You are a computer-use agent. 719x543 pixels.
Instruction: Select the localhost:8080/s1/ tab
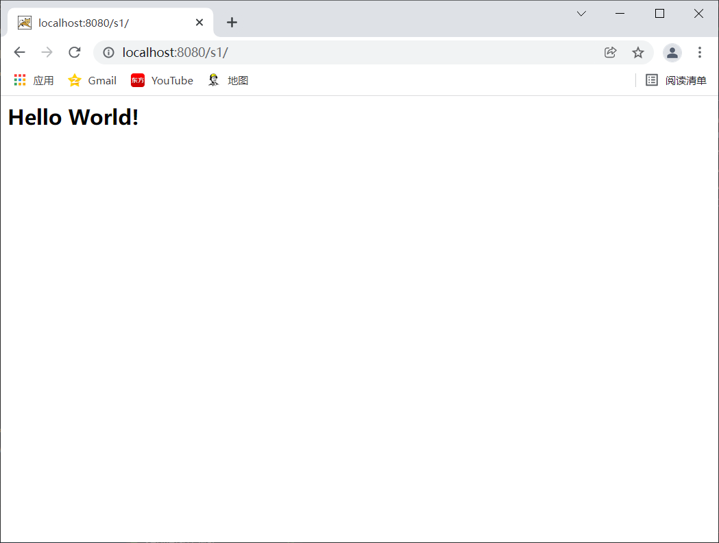click(x=110, y=23)
